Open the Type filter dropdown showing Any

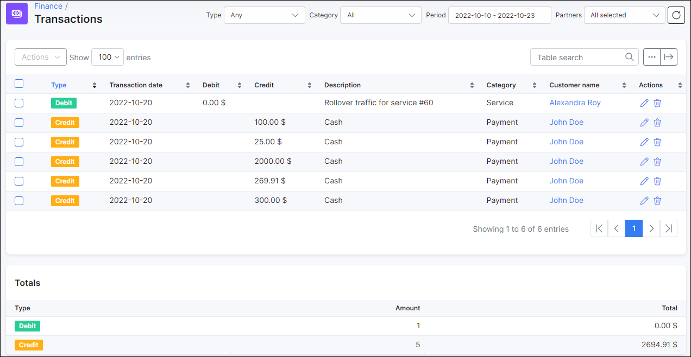(x=264, y=15)
